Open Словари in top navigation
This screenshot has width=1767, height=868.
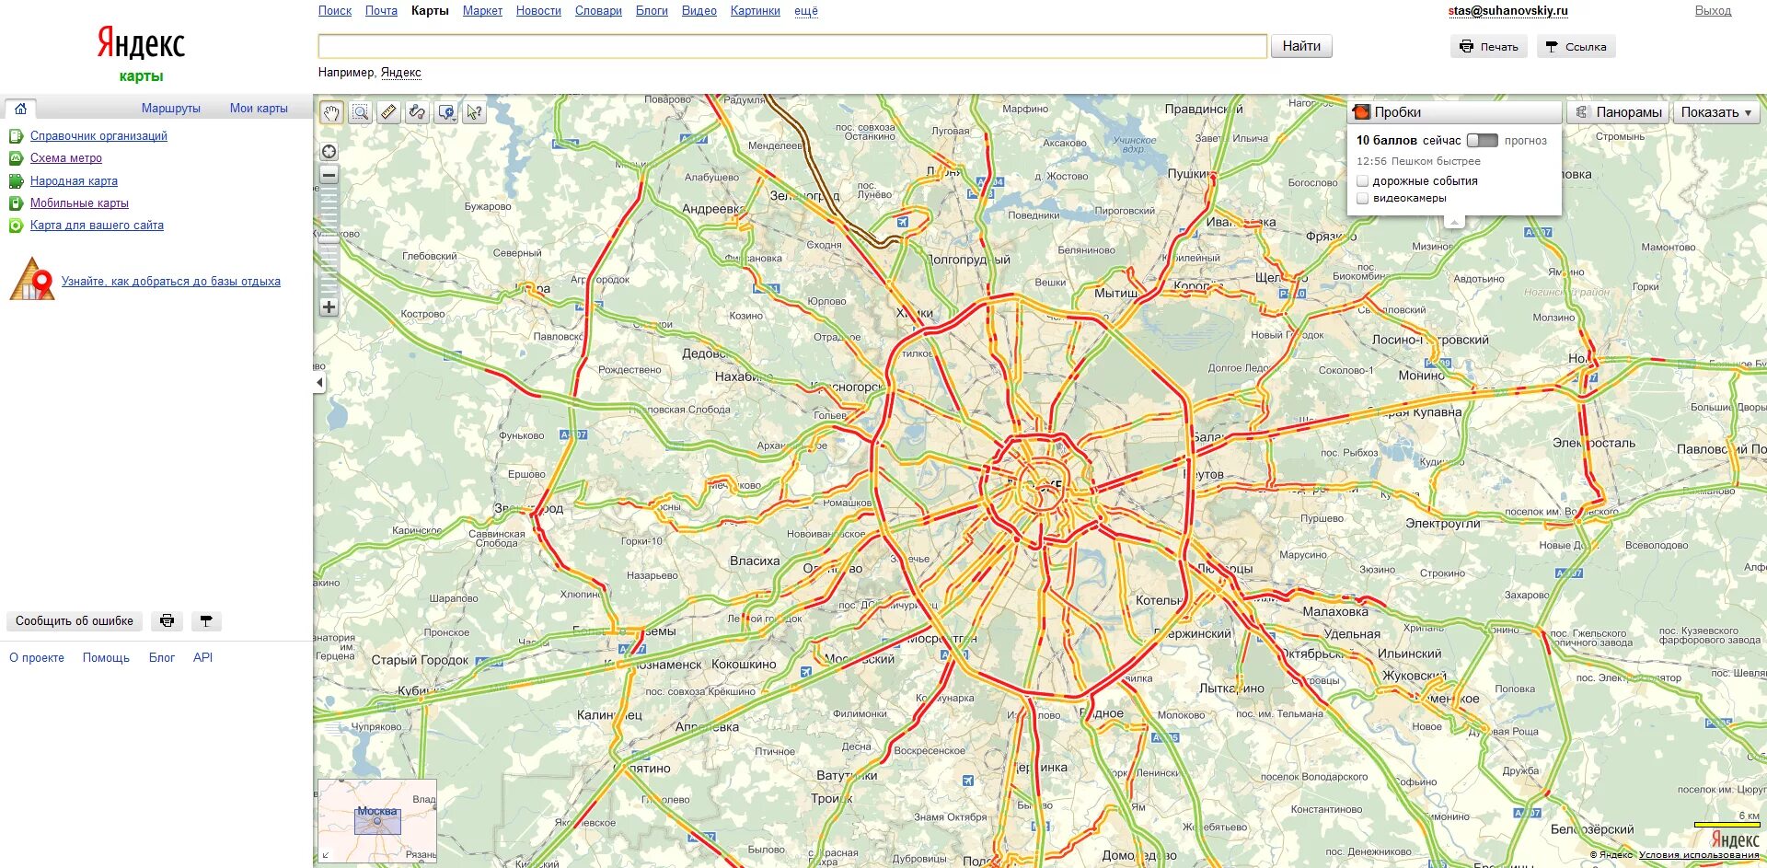(598, 11)
